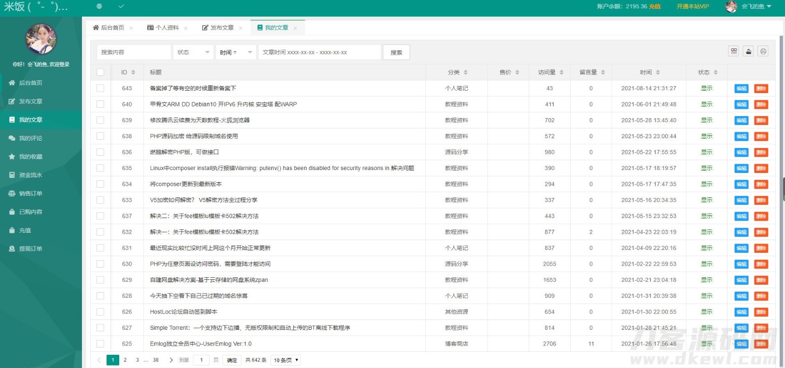Click the globe icon in top header
785x368 pixels.
click(99, 6)
